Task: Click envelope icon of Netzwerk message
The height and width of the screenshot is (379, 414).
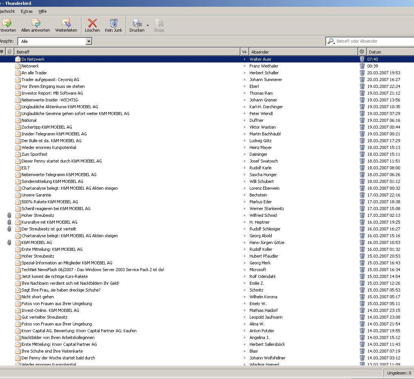Action: [x=18, y=66]
